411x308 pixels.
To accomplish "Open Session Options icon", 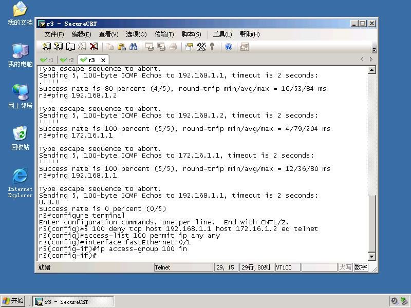I will pyautogui.click(x=189, y=47).
